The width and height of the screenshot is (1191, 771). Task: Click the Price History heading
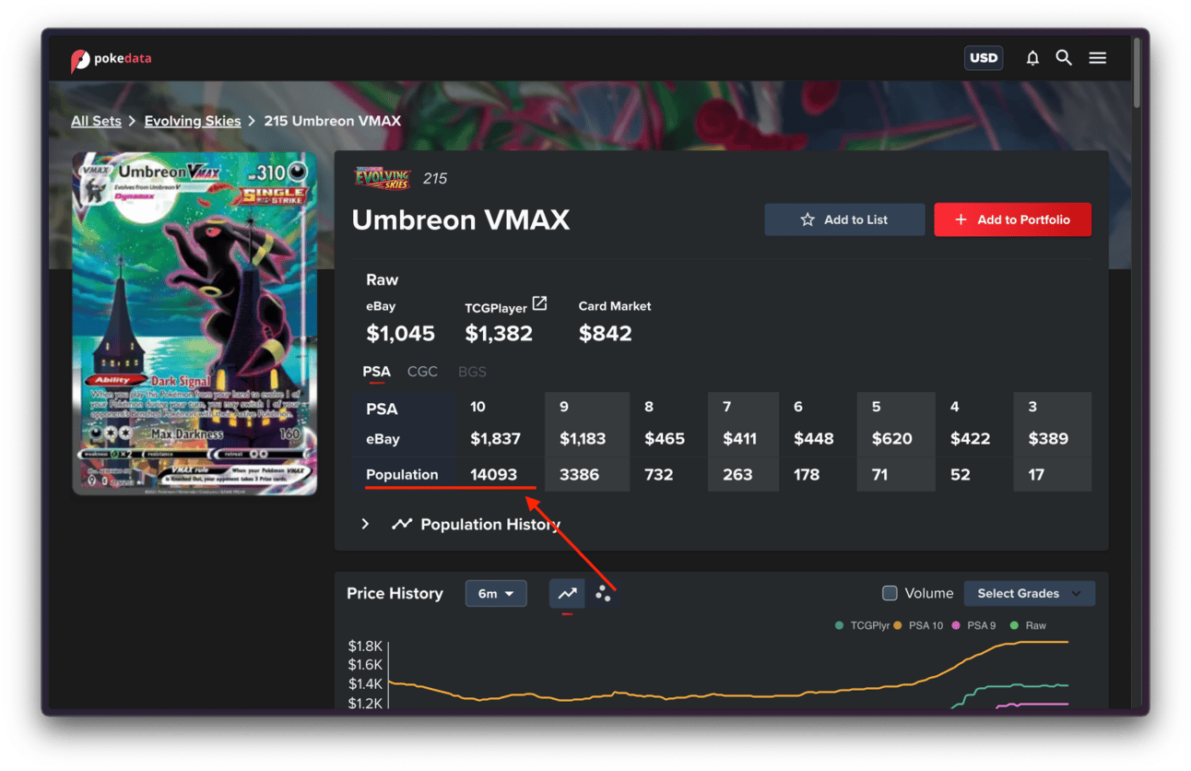click(395, 594)
